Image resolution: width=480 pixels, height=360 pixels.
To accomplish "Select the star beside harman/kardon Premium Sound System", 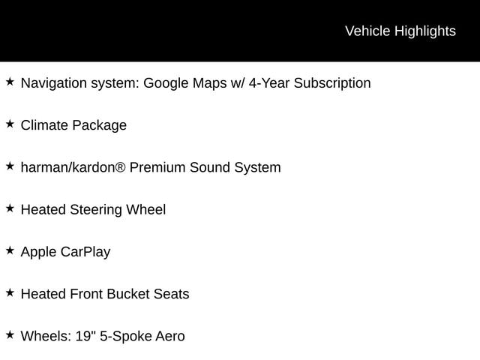I will 10,166.
